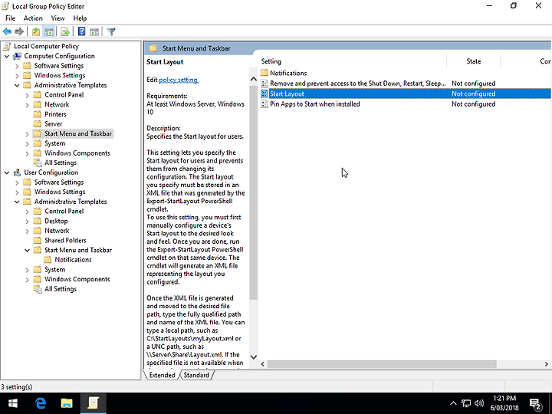This screenshot has height=414, width=552.
Task: Expand Windows Components under Computer Configuration
Action: 27,153
